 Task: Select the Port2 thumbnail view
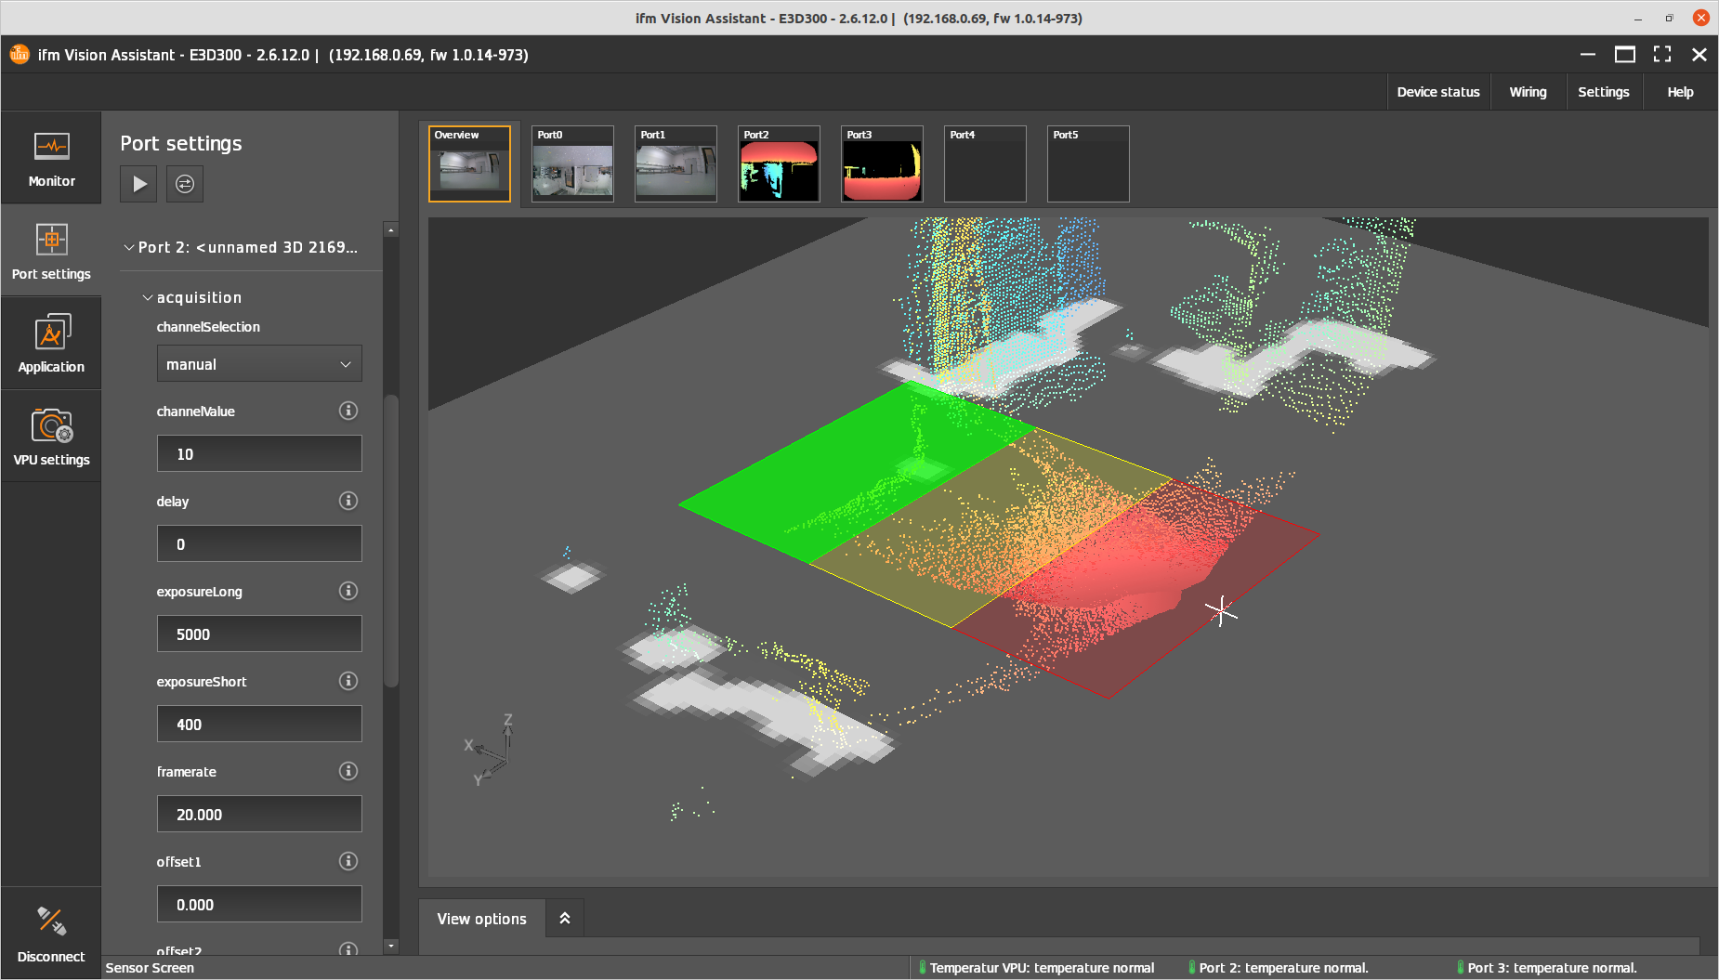(779, 164)
